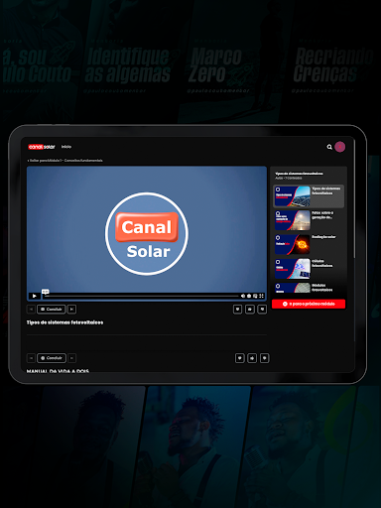The image size is (381, 508).
Task: Check the completion box on the first lesson thumbnail
Action: click(278, 190)
